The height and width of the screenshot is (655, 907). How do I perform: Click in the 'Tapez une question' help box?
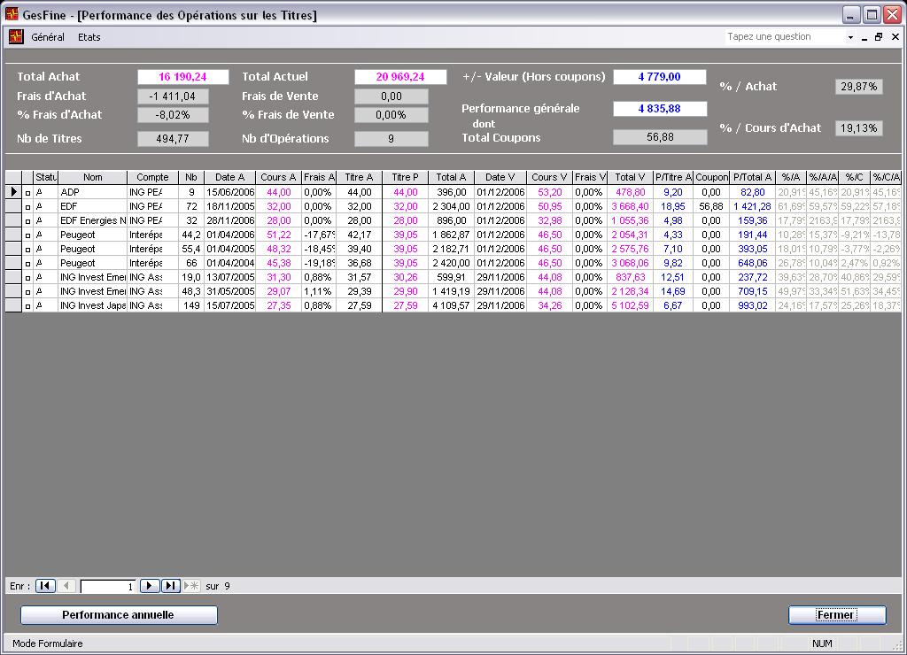tap(785, 37)
